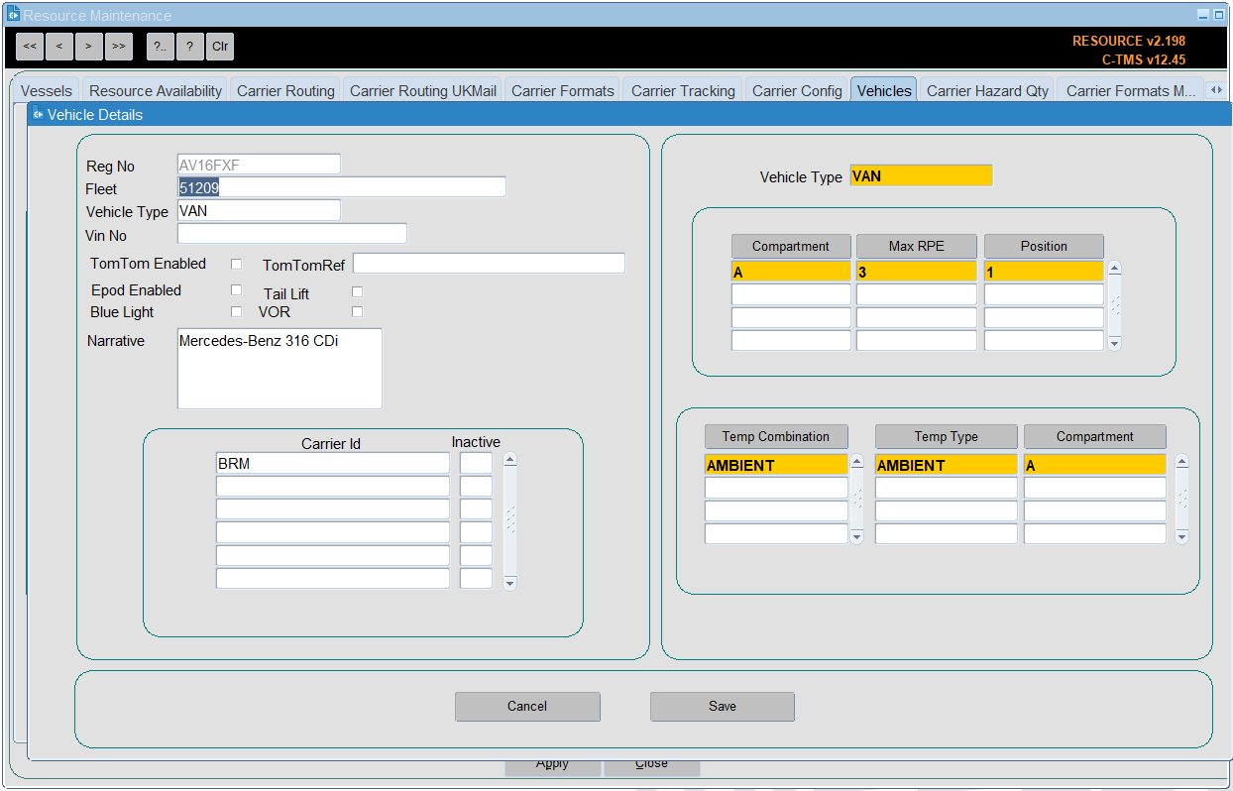Toggle the VOR checkbox
1233x791 pixels.
[357, 311]
